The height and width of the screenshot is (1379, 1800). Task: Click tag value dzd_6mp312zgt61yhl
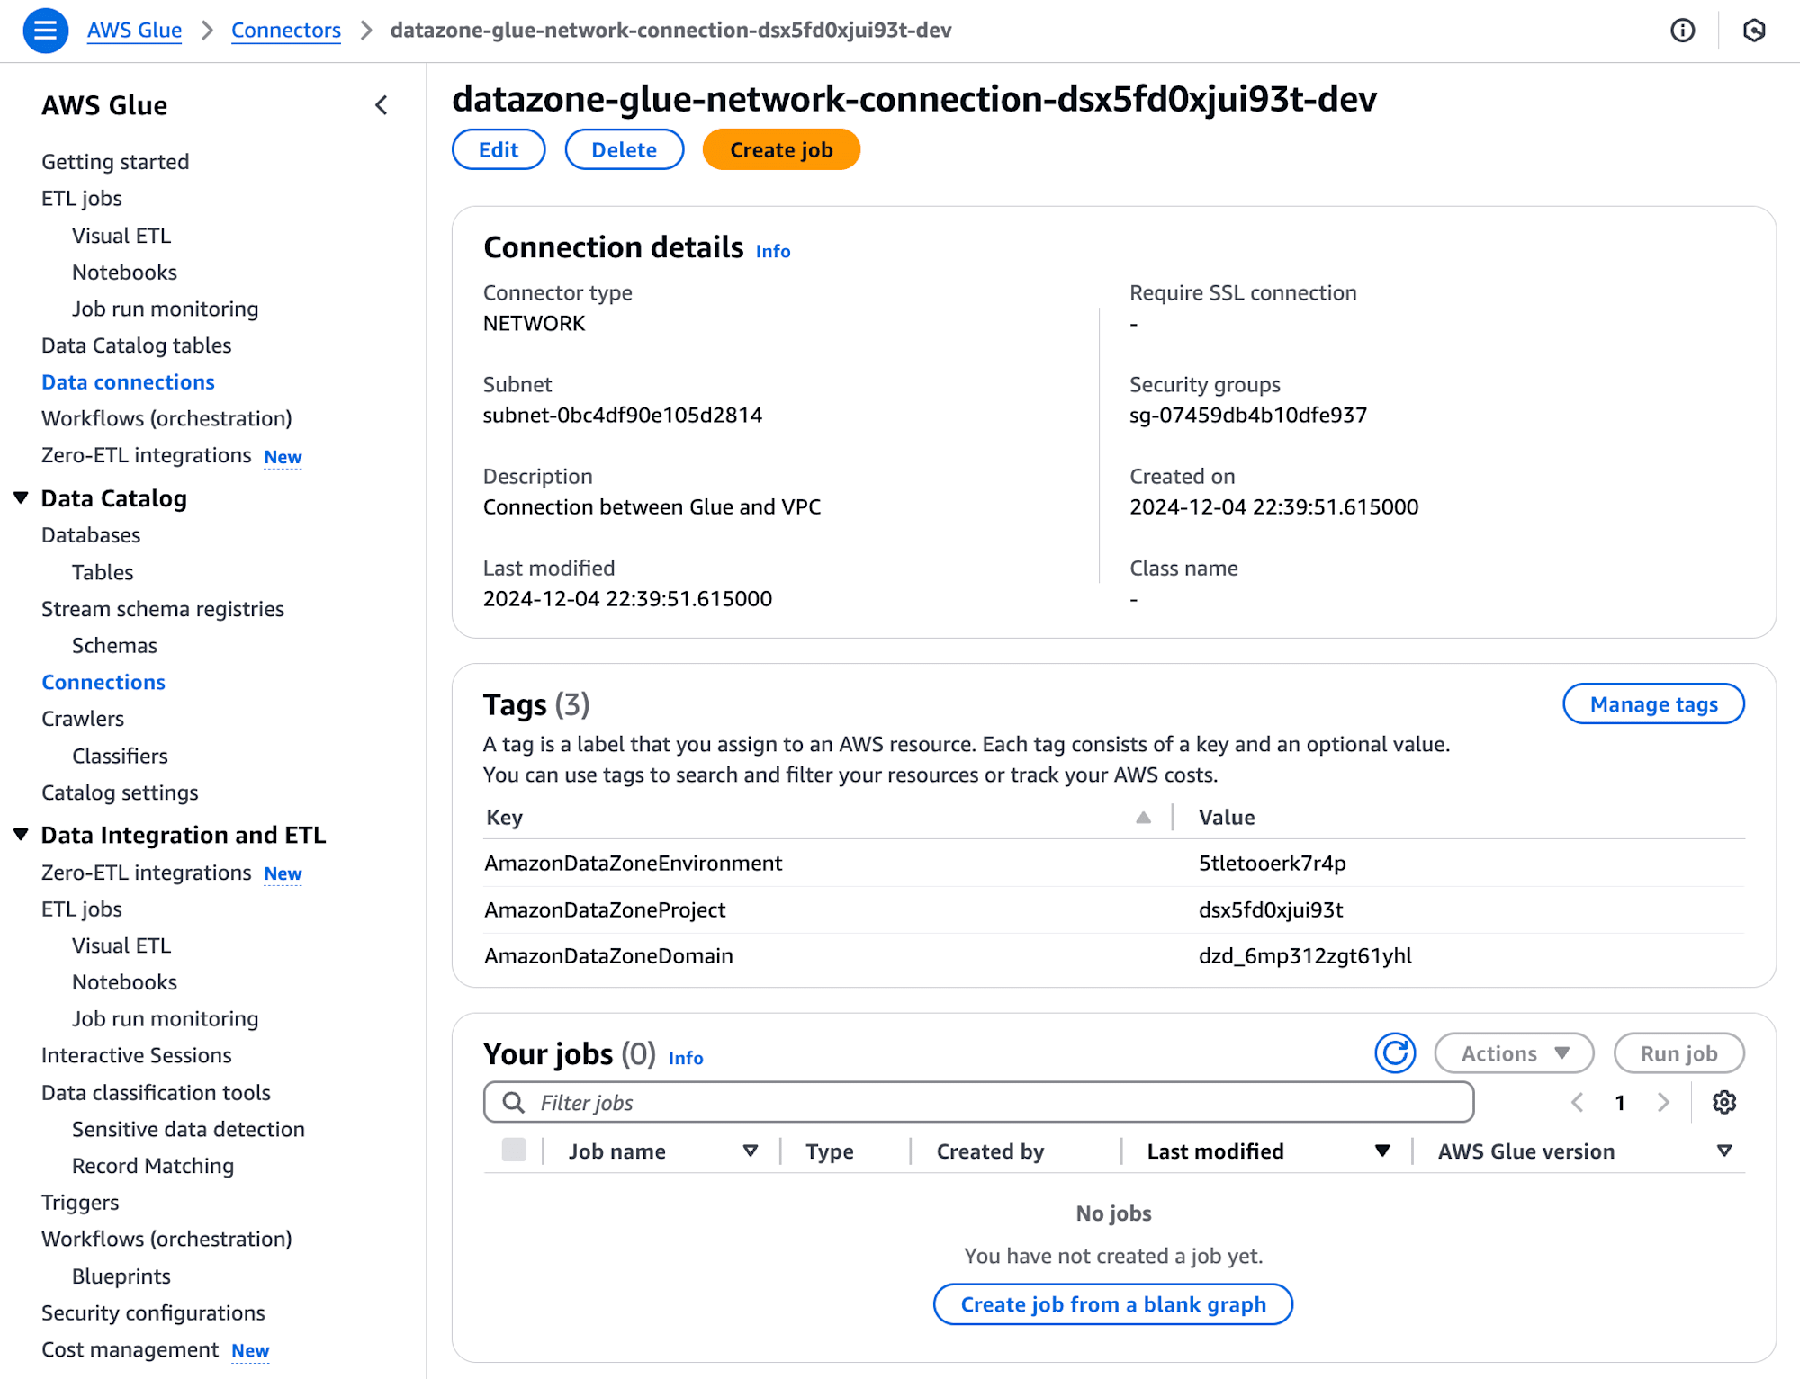[x=1305, y=955]
